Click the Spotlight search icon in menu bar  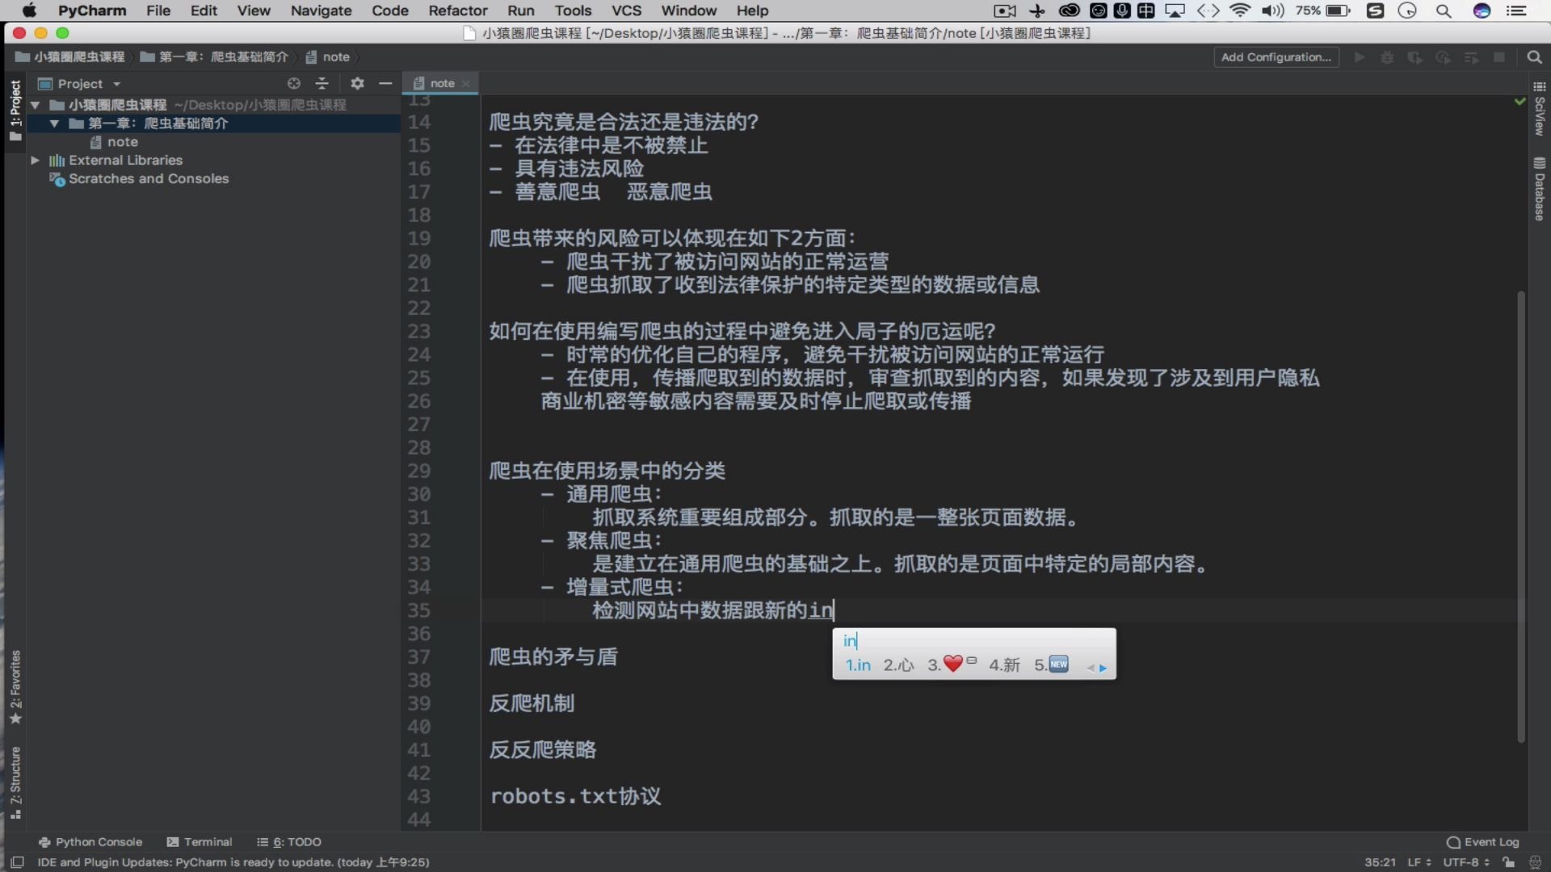pyautogui.click(x=1443, y=10)
